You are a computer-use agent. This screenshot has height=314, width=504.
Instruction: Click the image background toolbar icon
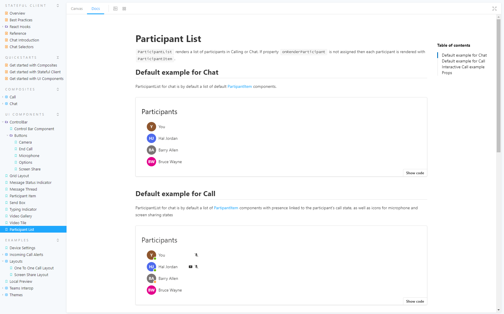coord(116,9)
